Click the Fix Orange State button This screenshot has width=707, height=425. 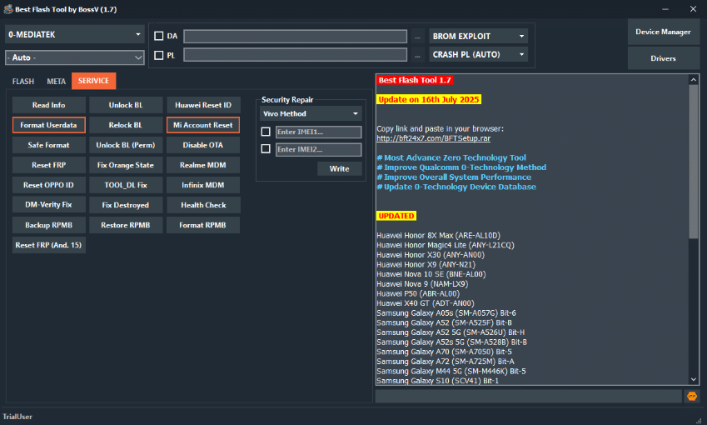pos(126,165)
